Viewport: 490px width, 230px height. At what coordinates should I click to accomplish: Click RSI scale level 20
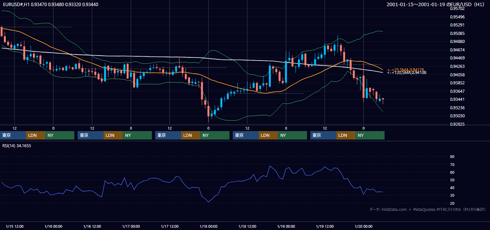(x=452, y=204)
